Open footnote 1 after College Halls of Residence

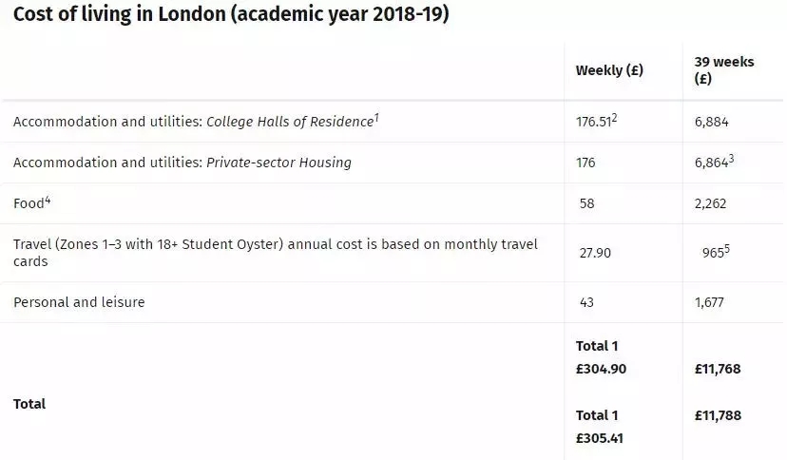[376, 117]
